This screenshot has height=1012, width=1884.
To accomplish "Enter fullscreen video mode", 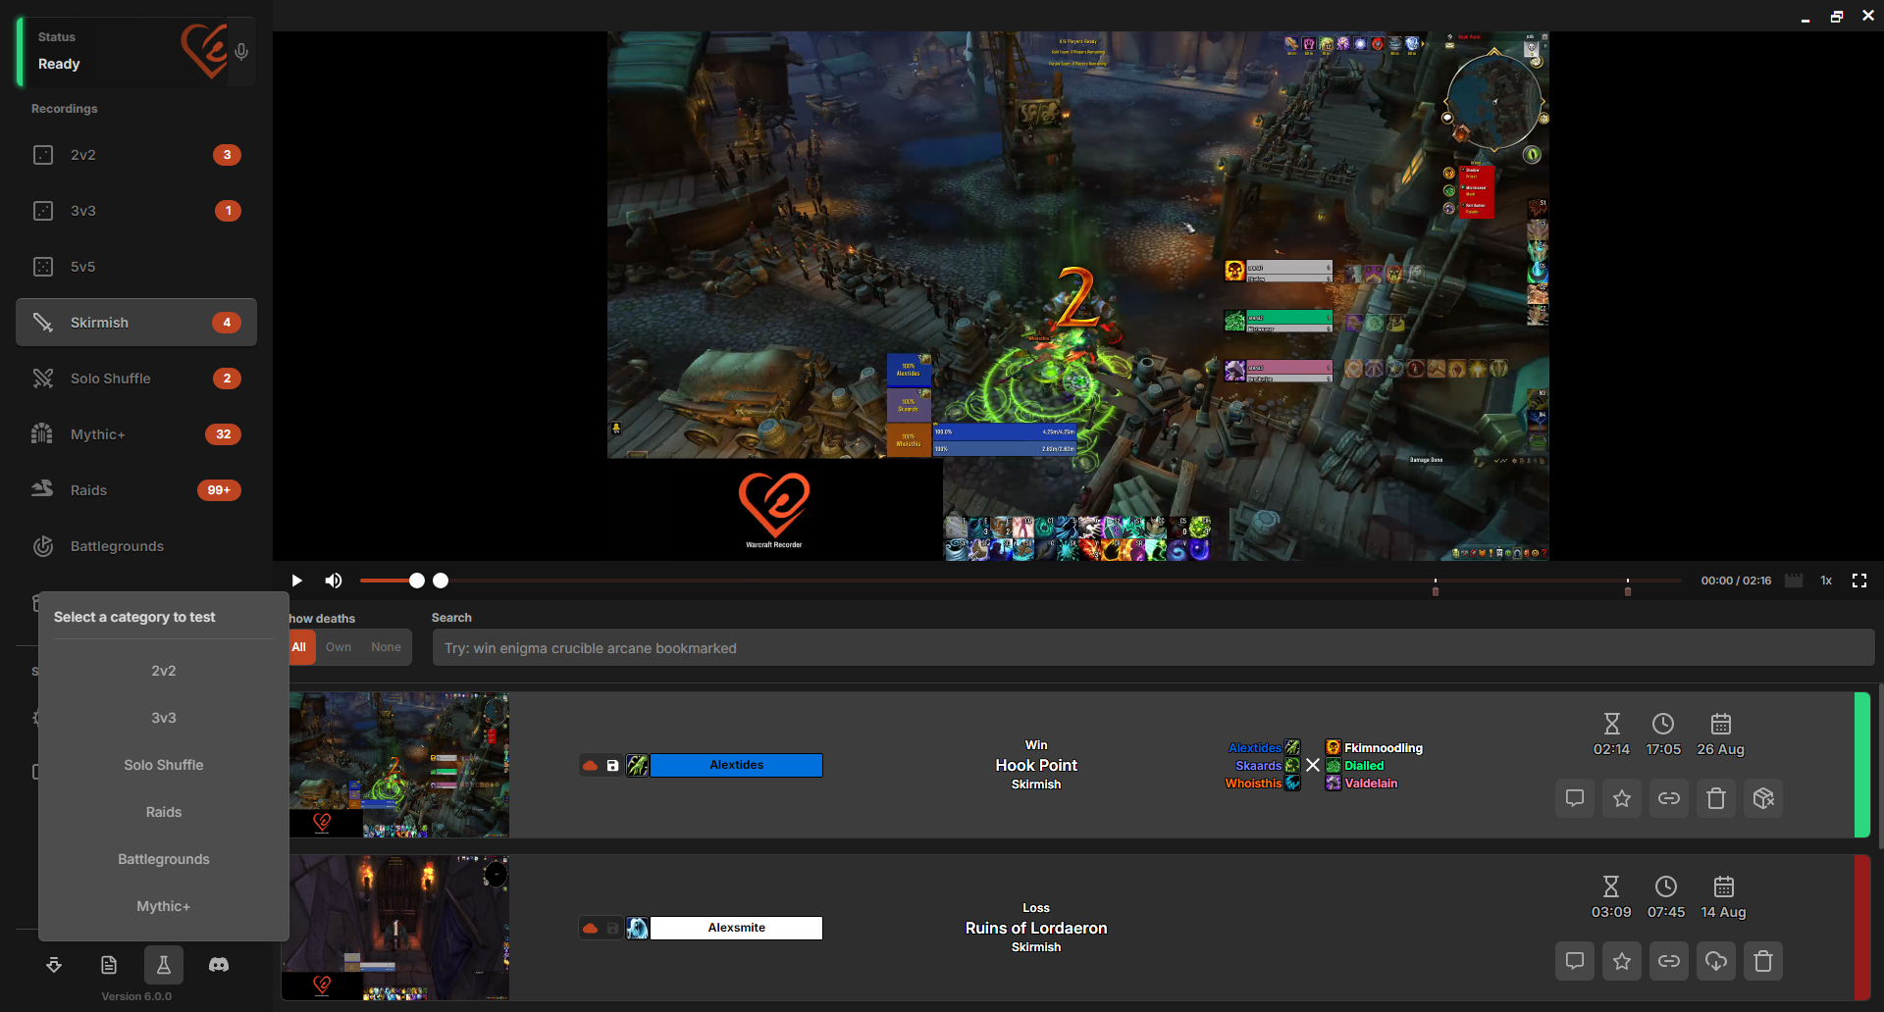I will pos(1859,581).
